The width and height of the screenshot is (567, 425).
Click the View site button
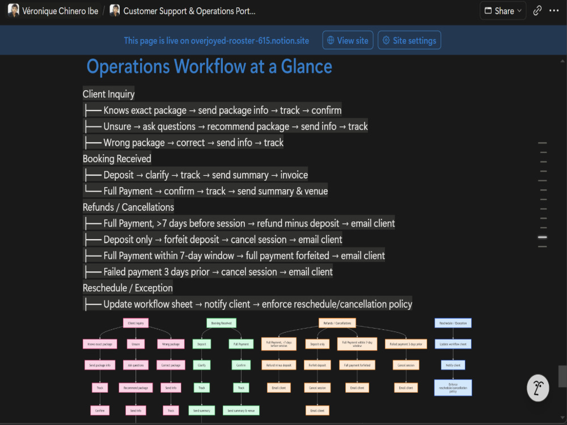pyautogui.click(x=348, y=40)
